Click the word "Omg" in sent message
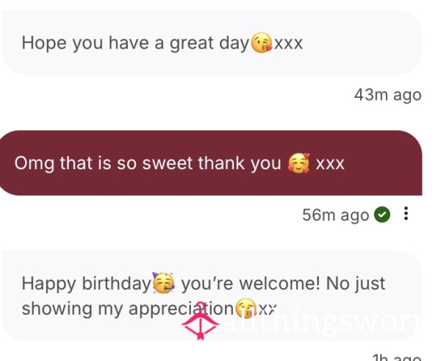Screen dimensions: 441x361 (x=35, y=163)
